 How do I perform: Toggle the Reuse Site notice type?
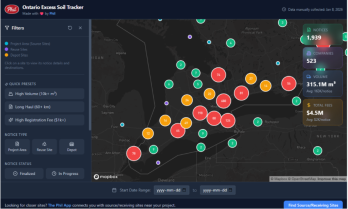[x=44, y=146]
